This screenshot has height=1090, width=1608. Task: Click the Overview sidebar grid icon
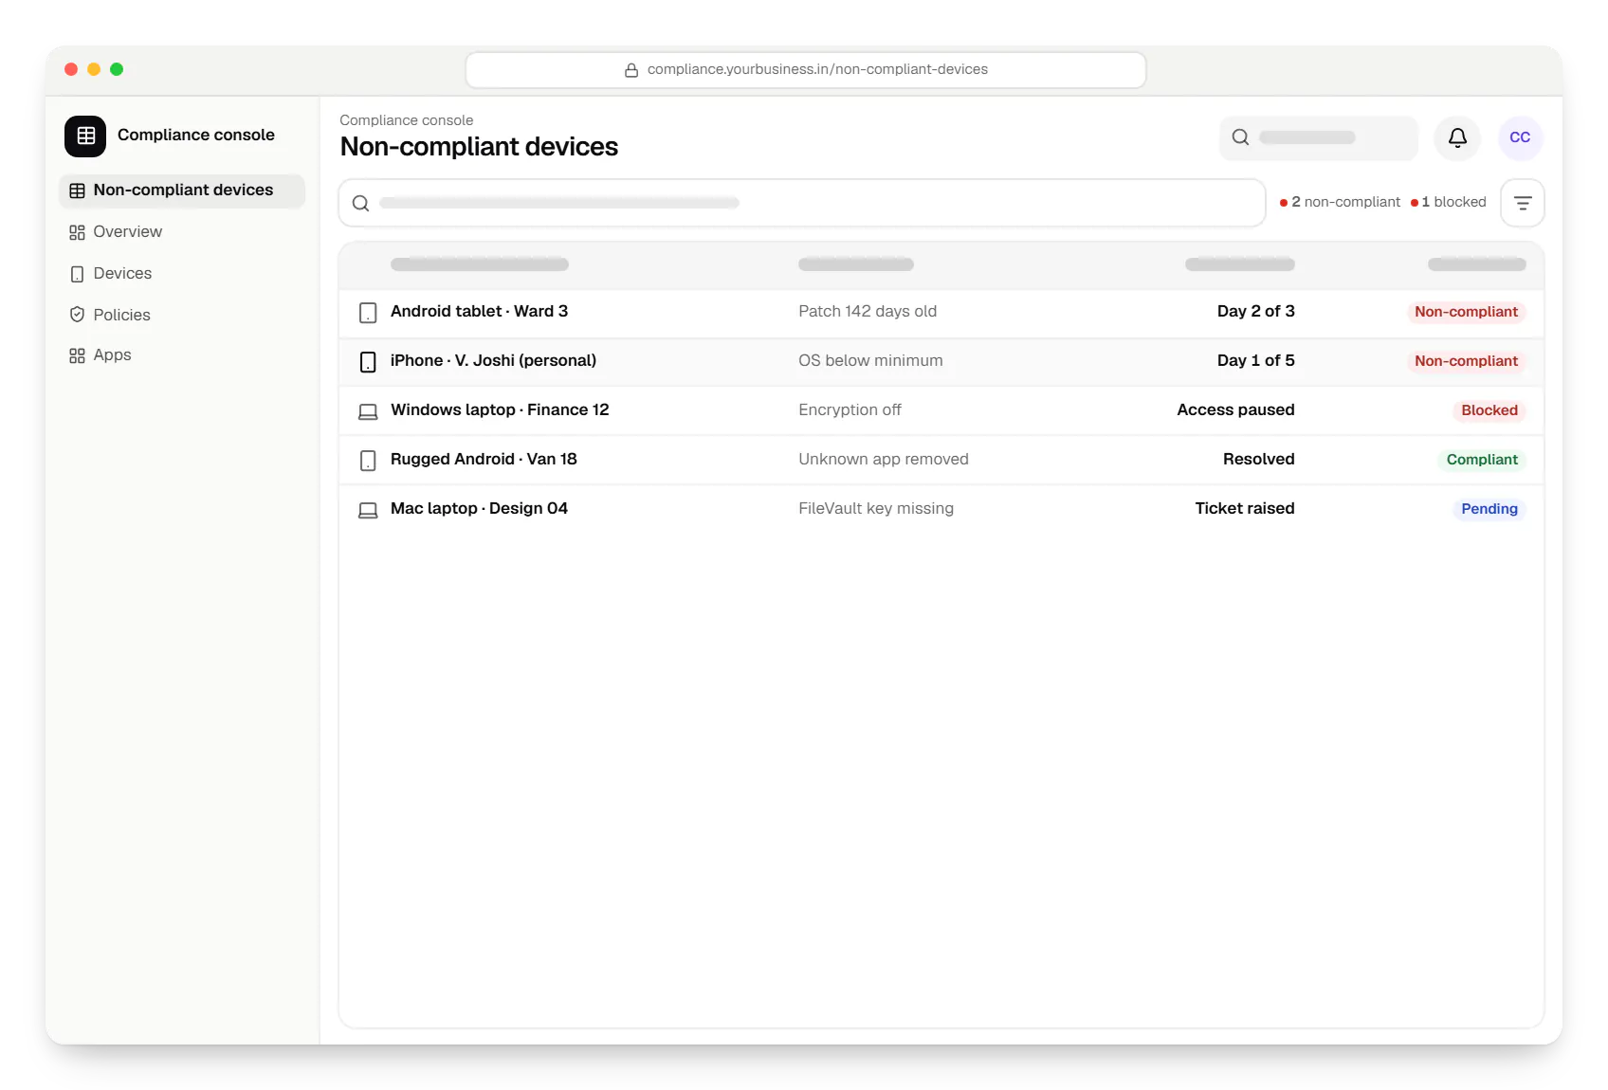77,232
